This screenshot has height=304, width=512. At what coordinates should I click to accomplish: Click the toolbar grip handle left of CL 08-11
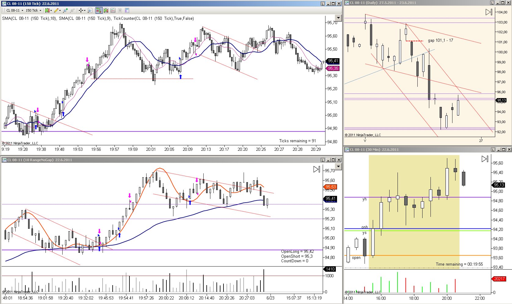[x=3, y=10]
